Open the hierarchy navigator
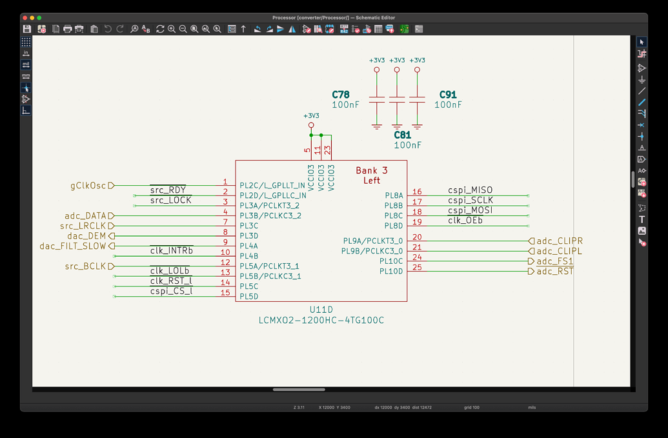The width and height of the screenshot is (668, 438). tap(232, 29)
